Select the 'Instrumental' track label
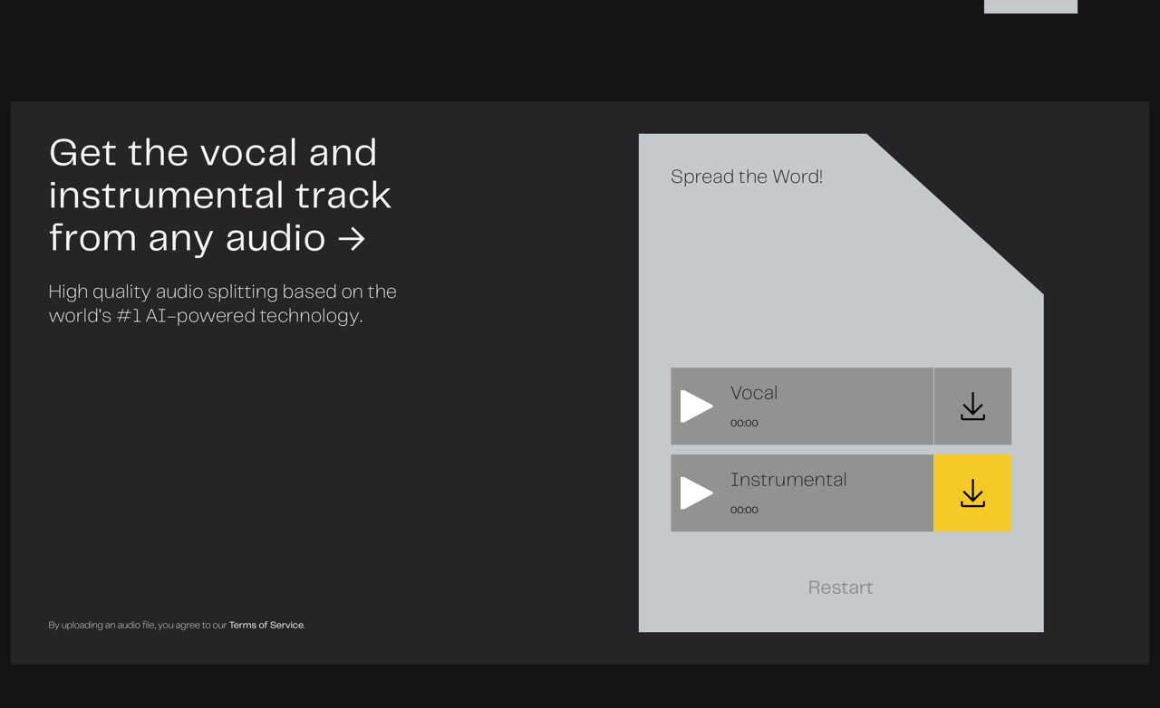This screenshot has height=708, width=1160. [788, 480]
